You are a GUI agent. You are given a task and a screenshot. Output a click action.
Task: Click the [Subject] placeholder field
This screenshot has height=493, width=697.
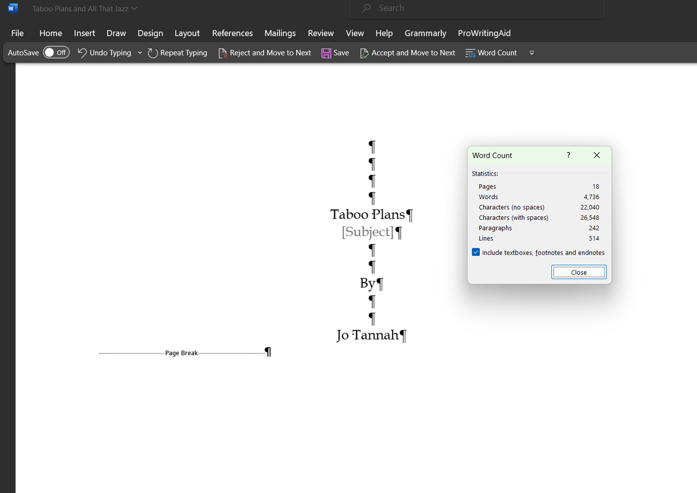368,232
